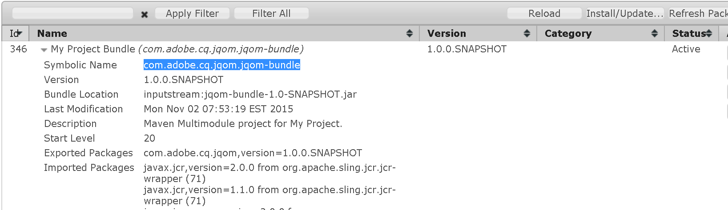Screen dimensions: 728x210
Task: Open the Install/Update dialog
Action: click(624, 14)
